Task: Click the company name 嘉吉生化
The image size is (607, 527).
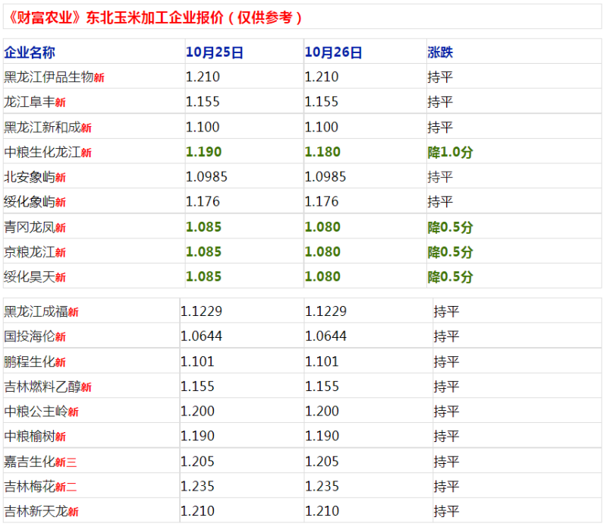Action: click(30, 461)
